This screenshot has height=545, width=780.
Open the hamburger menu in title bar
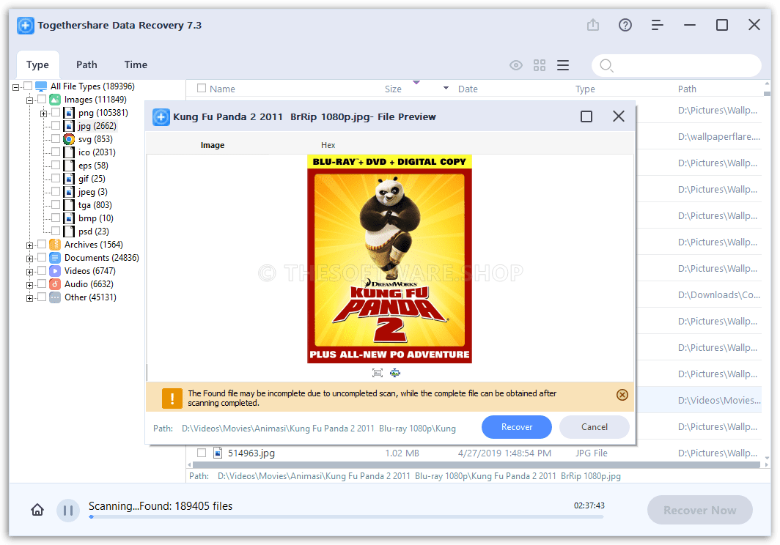pyautogui.click(x=657, y=25)
